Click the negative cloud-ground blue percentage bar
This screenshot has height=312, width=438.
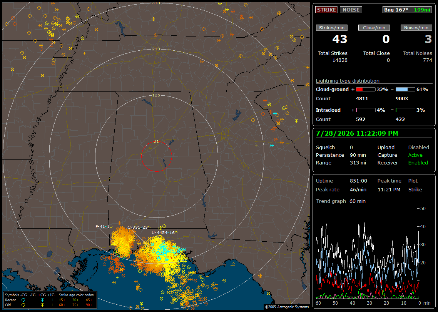point(405,90)
